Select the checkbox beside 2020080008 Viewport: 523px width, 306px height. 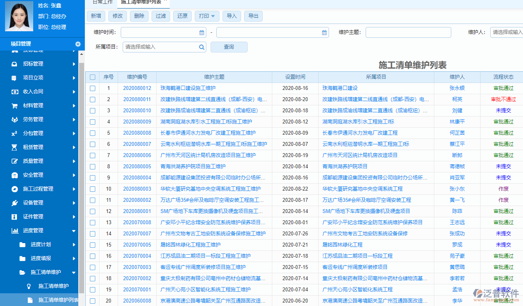93,133
